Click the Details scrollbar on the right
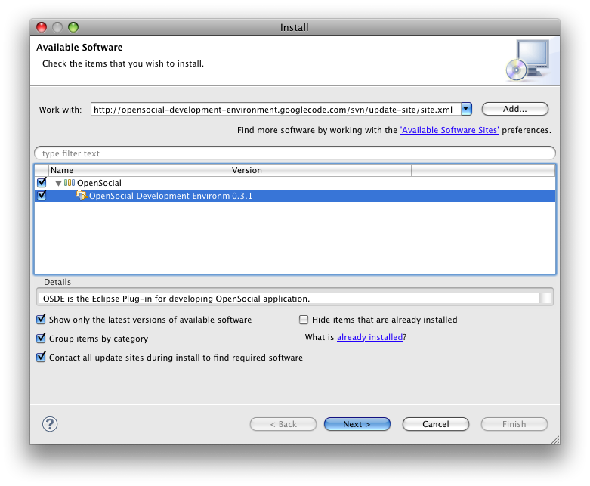 pos(545,299)
